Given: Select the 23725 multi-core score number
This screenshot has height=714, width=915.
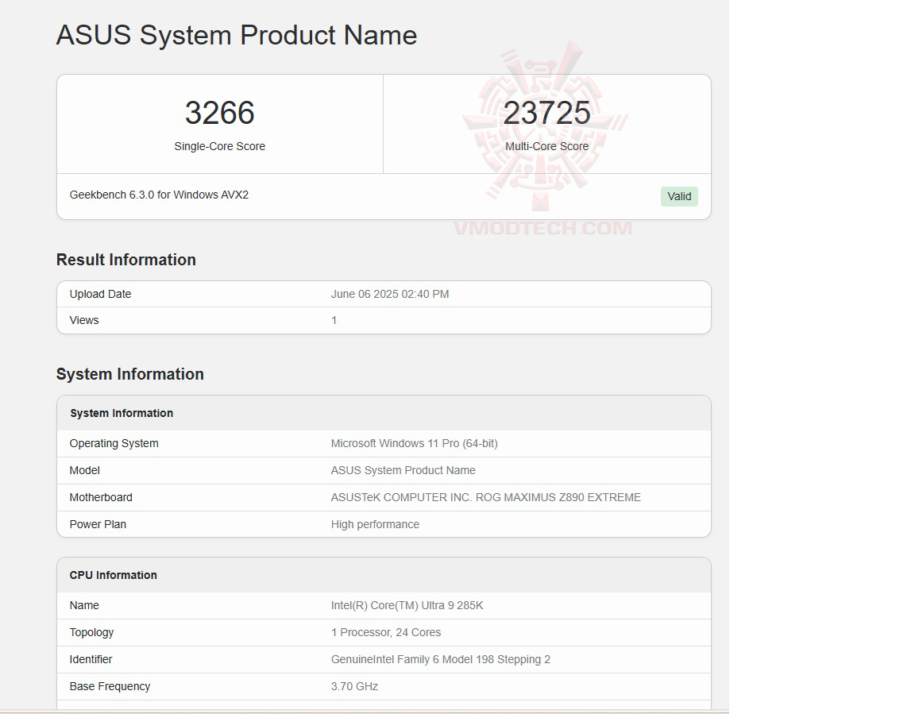Looking at the screenshot, I should click(546, 113).
